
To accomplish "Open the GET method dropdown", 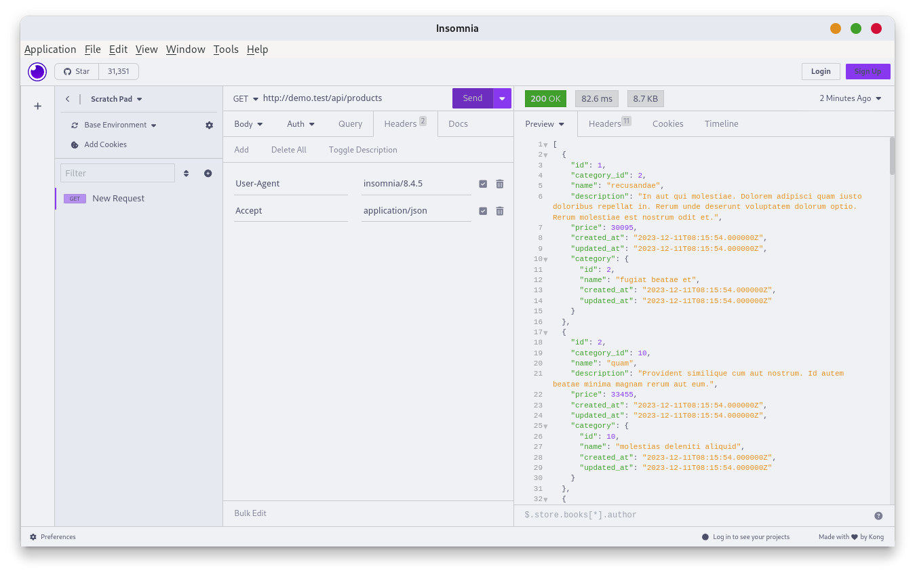I will (x=246, y=98).
